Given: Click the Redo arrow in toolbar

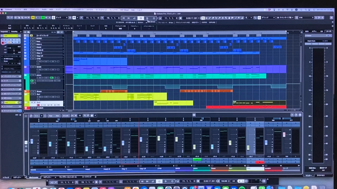Looking at the screenshot, I should 12,17.
